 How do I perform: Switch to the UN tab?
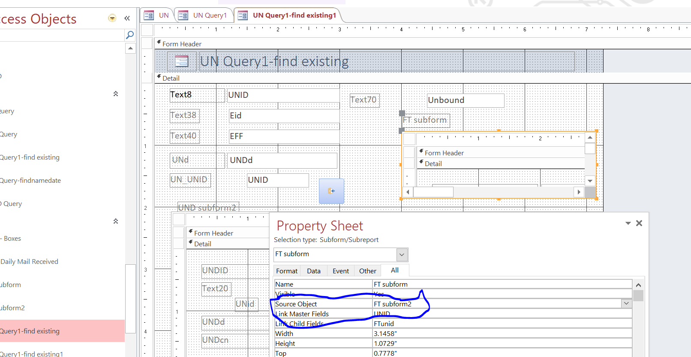click(x=157, y=15)
